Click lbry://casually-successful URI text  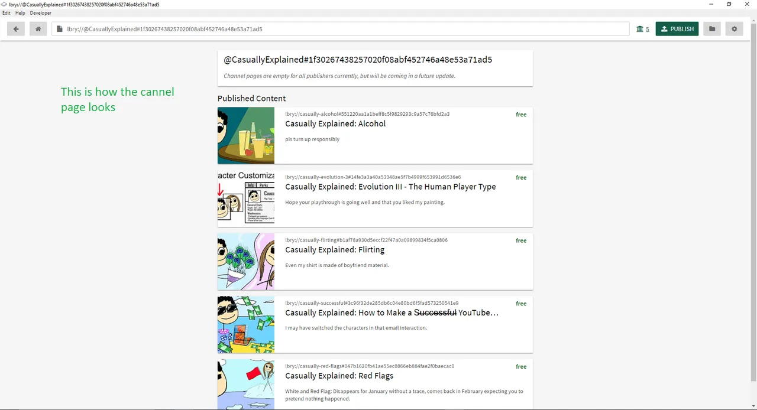click(x=371, y=303)
